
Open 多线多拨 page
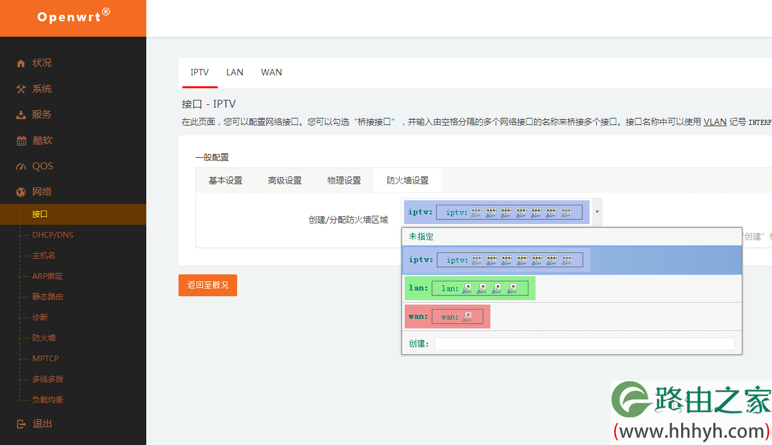pos(48,379)
